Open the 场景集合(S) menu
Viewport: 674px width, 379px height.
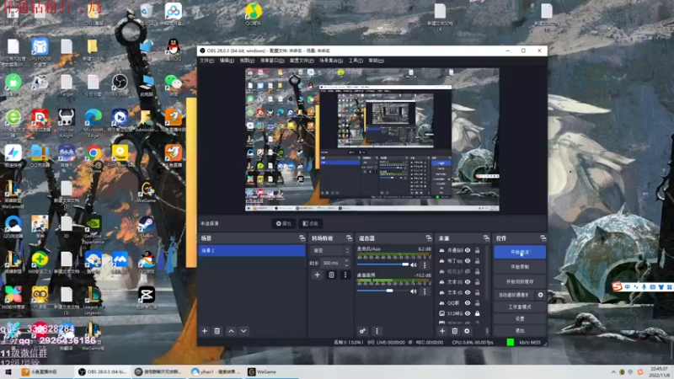click(331, 61)
